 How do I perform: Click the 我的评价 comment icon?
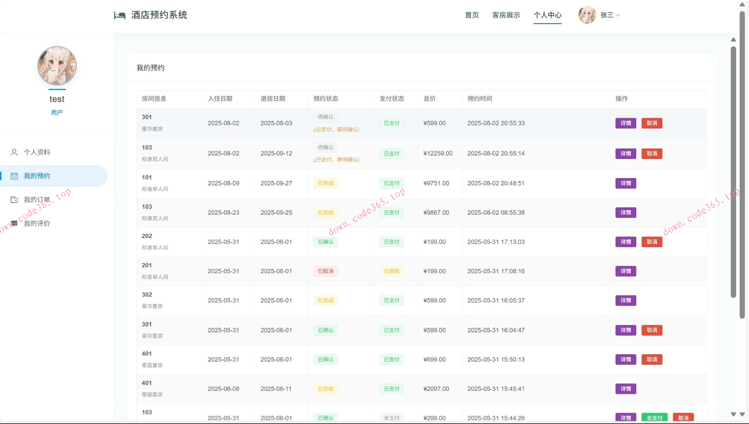click(x=14, y=224)
